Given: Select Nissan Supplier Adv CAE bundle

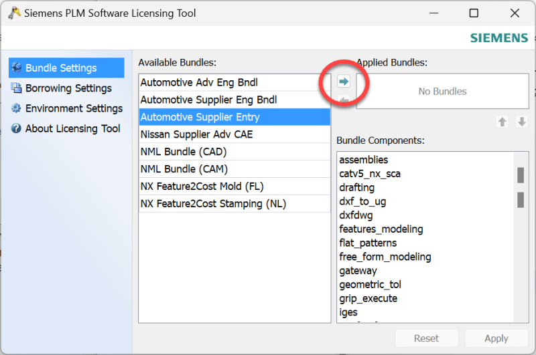Looking at the screenshot, I should (234, 134).
